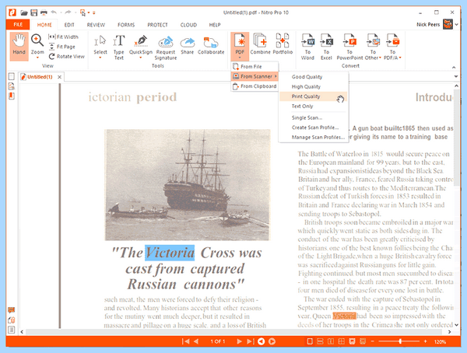Select Print Quality scan option
This screenshot has height=353, width=467.
tap(313, 96)
